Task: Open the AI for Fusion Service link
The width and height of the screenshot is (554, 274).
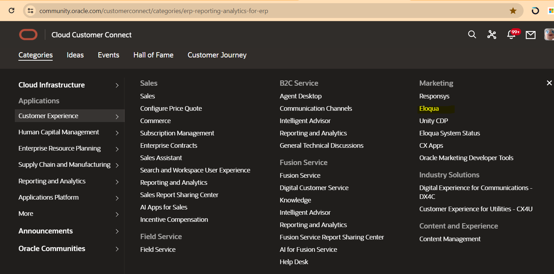Action: coord(309,249)
